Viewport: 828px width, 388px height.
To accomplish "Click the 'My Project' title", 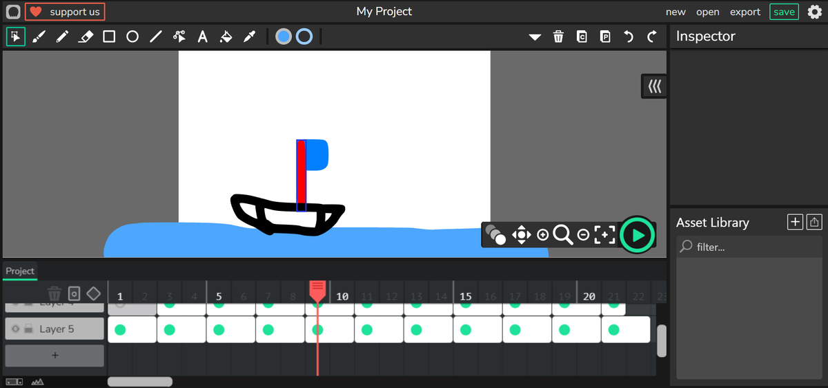I will (x=384, y=11).
